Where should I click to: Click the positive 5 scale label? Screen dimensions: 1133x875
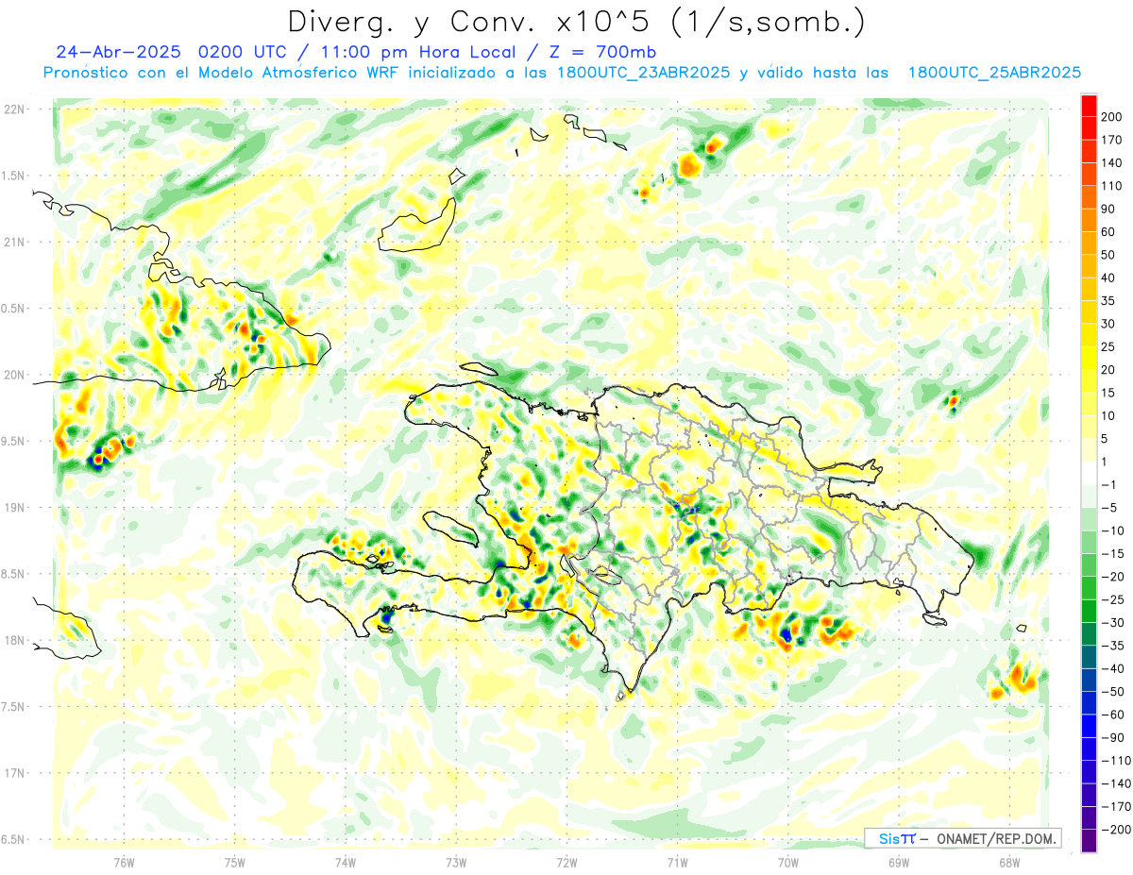click(1106, 439)
